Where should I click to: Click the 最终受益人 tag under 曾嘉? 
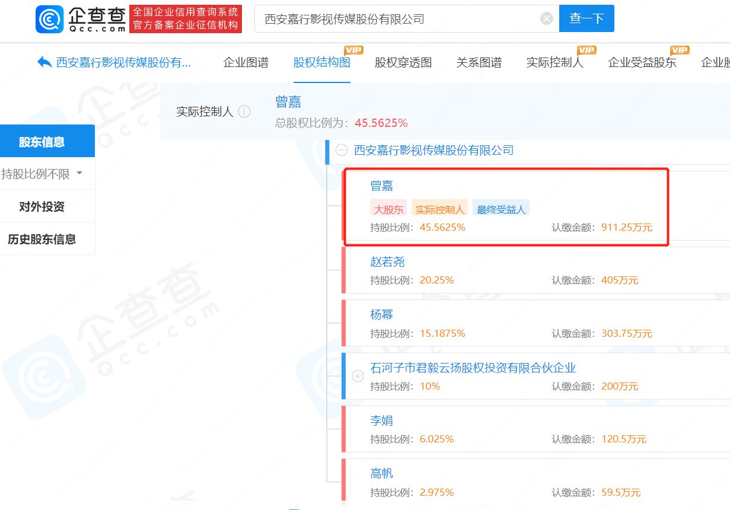tap(501, 209)
